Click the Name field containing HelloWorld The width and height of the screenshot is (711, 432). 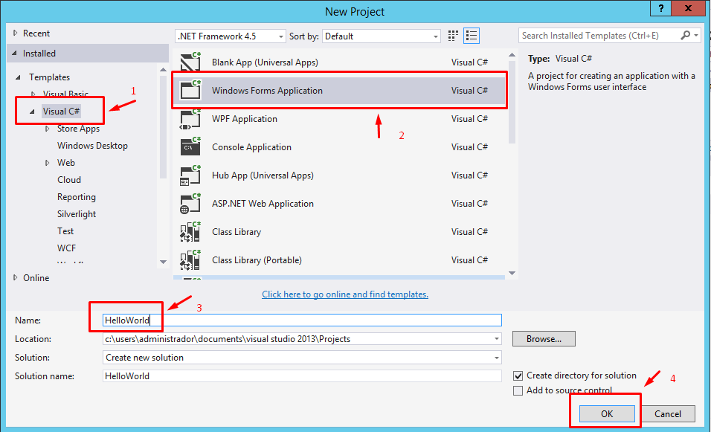(302, 320)
